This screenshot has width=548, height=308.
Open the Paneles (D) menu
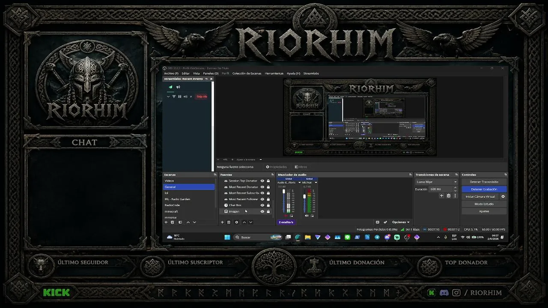coord(211,74)
